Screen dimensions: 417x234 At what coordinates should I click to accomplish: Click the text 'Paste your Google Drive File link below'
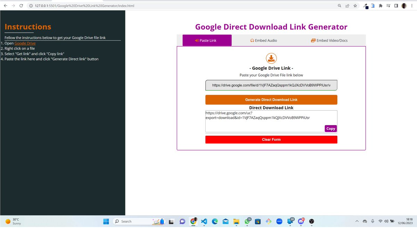tap(271, 75)
